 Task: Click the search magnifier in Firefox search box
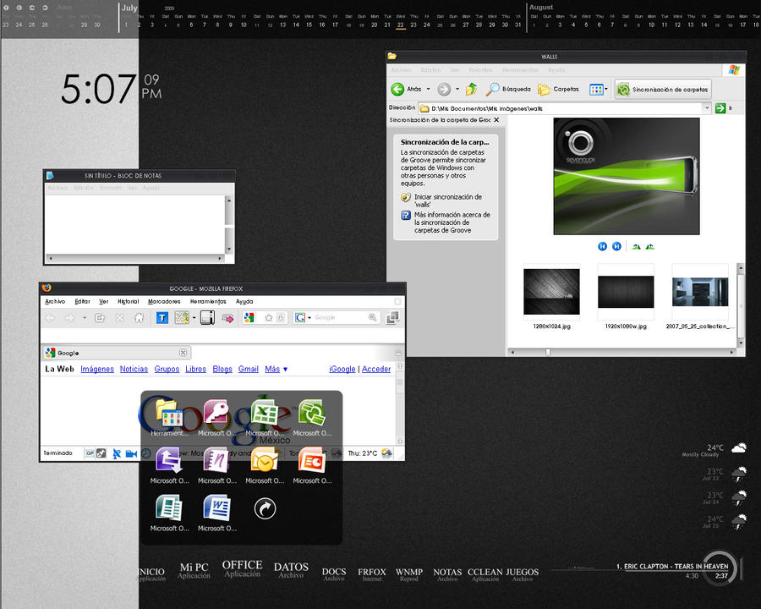372,317
